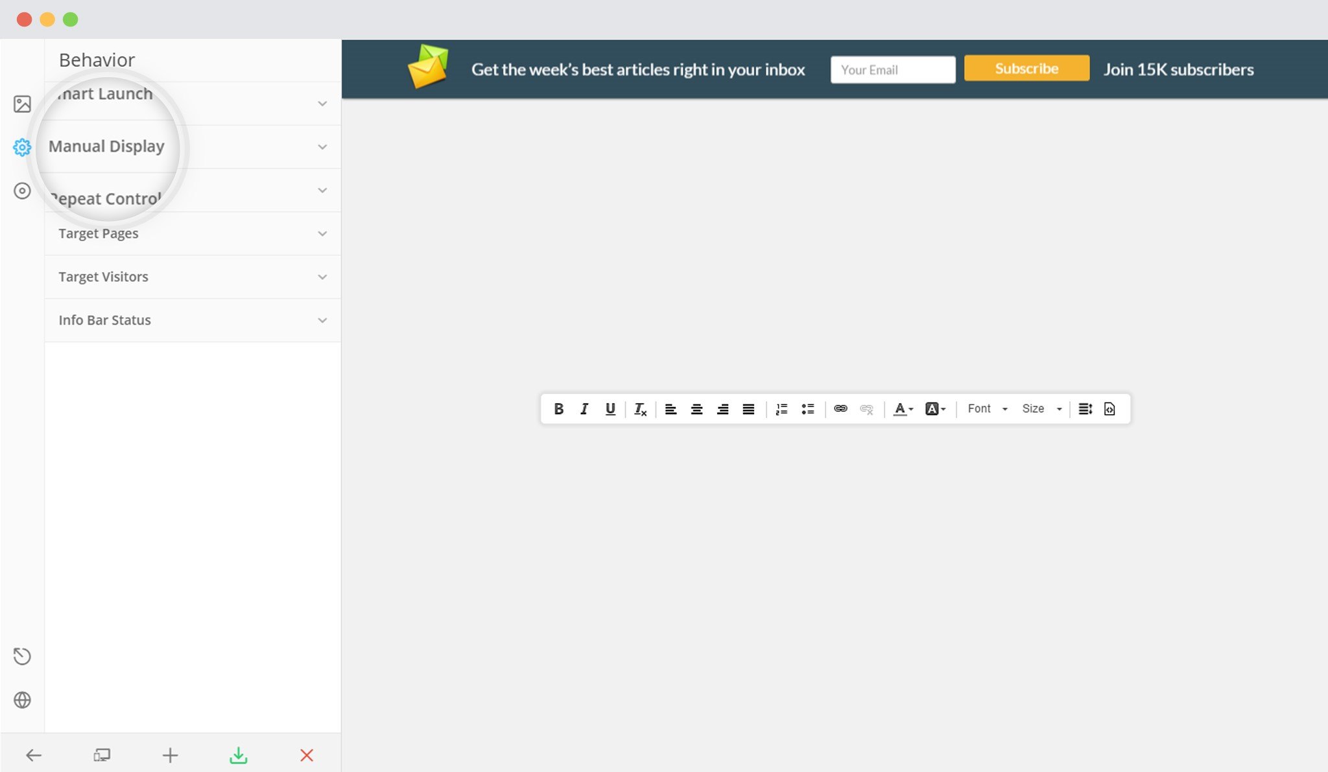Screen dimensions: 1328x772
Task: Expand the Target Pages chevron
Action: click(322, 234)
